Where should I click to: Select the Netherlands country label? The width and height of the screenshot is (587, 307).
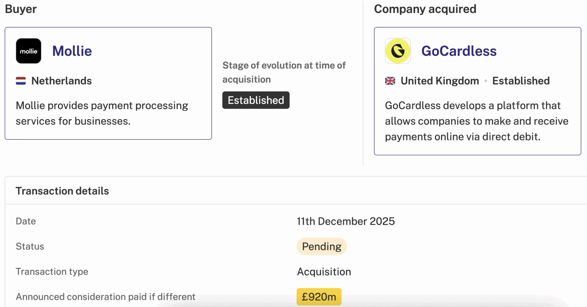click(x=61, y=81)
